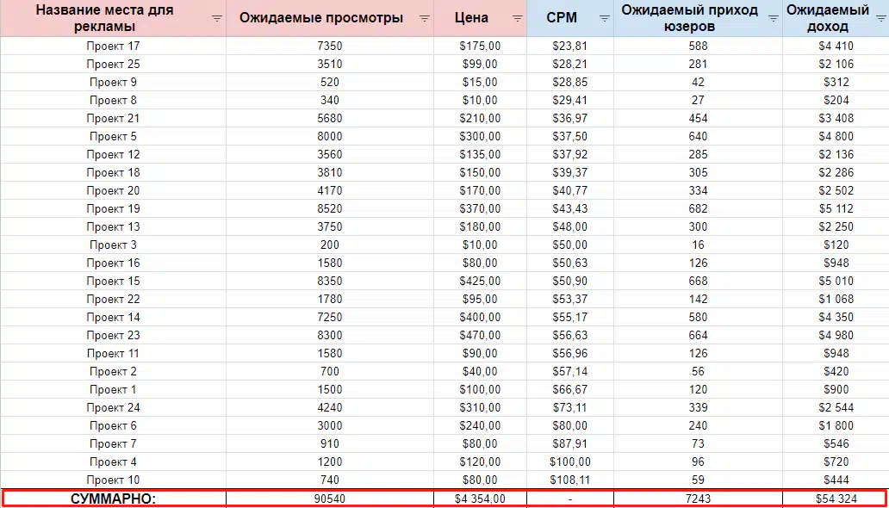Click price cell $310,00
Screen dimensions: 889x508
pos(480,407)
